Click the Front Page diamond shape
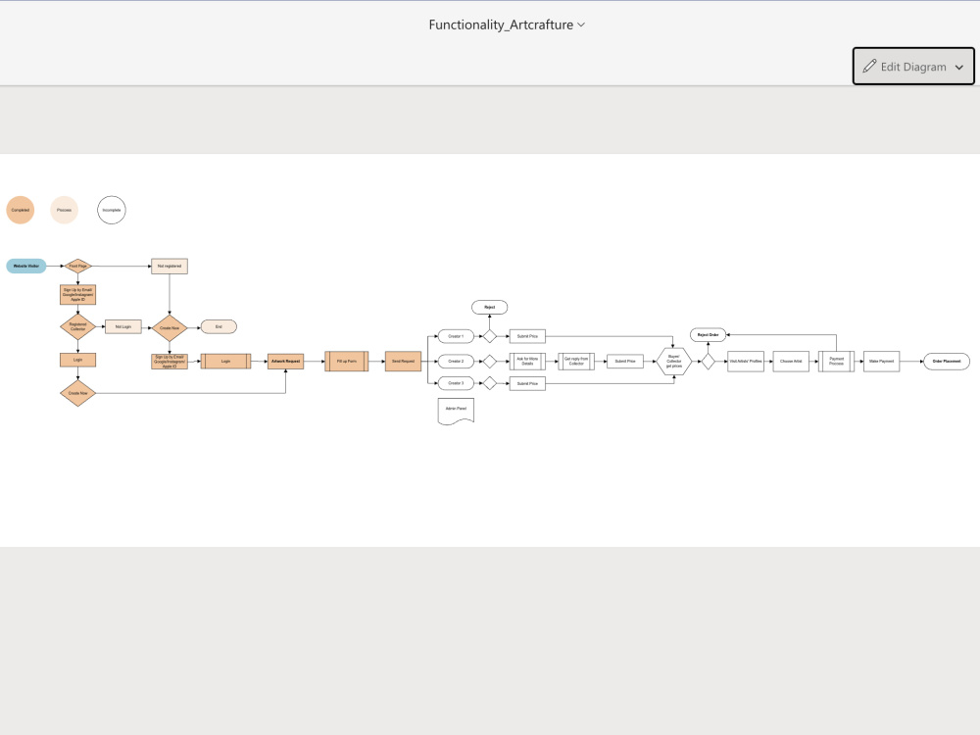This screenshot has width=980, height=735. point(77,267)
